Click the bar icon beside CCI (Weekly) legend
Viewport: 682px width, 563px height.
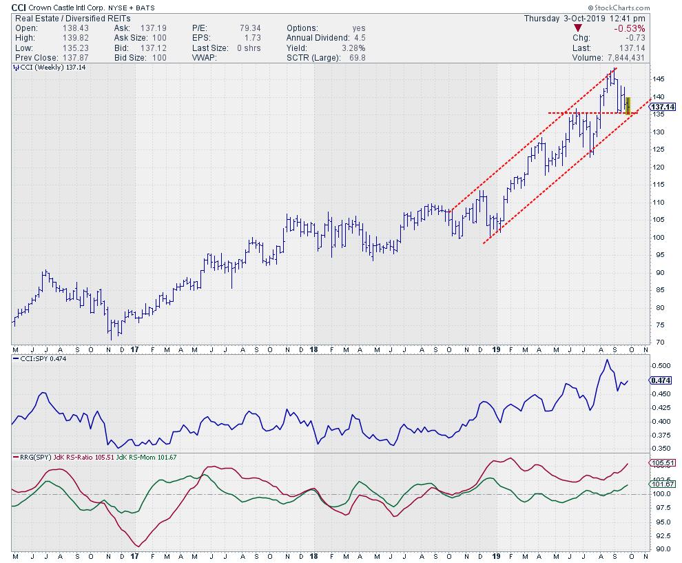click(15, 69)
